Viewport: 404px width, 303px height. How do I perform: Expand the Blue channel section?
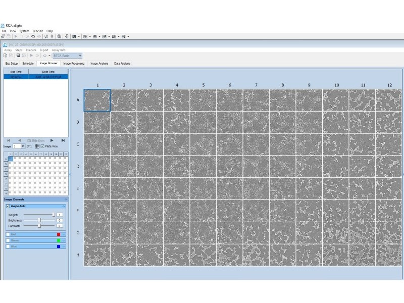[x=64, y=246]
